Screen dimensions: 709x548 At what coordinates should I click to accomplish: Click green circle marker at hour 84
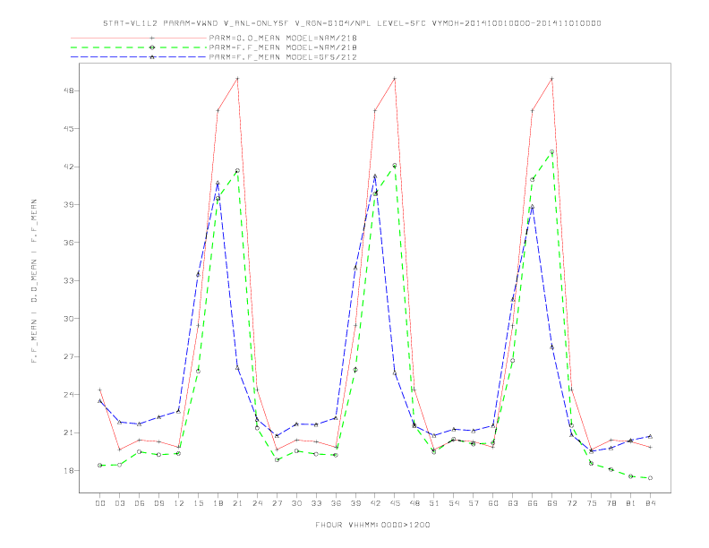pyautogui.click(x=650, y=478)
